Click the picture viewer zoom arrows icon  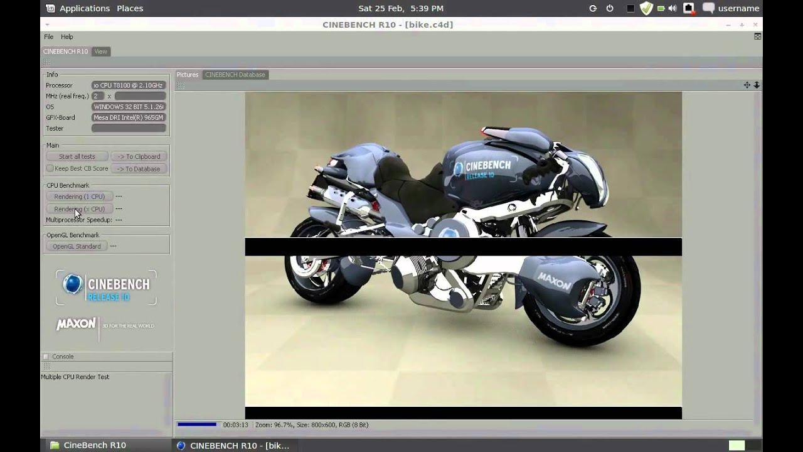click(757, 85)
